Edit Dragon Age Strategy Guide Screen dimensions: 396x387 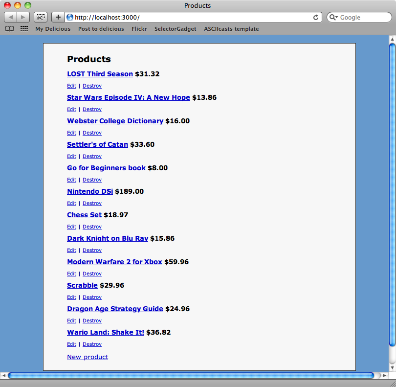tap(71, 321)
